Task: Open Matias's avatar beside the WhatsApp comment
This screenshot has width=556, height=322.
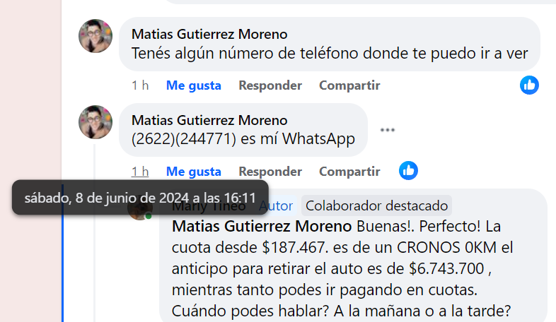Action: [x=95, y=122]
